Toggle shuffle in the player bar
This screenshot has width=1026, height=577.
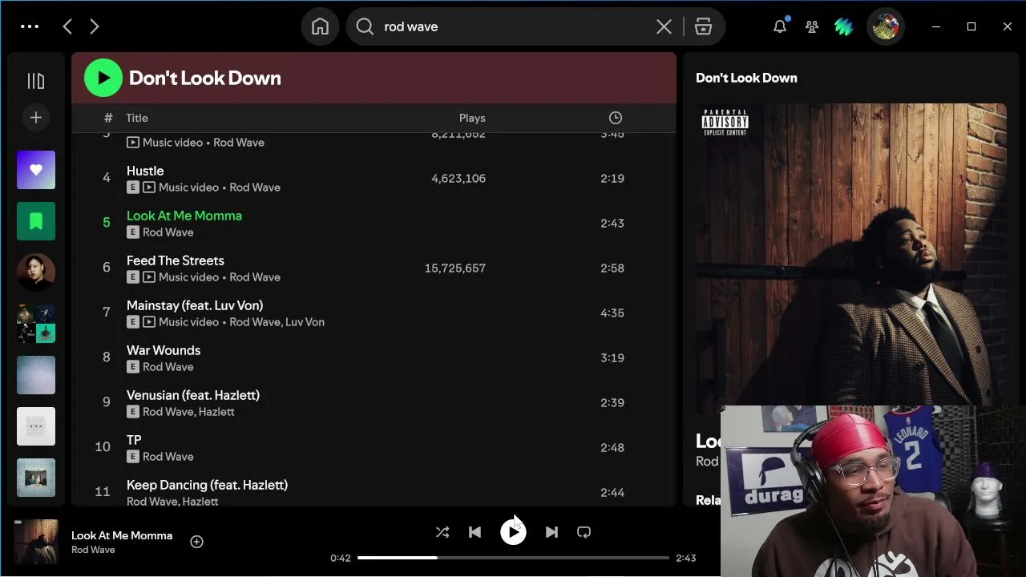442,532
